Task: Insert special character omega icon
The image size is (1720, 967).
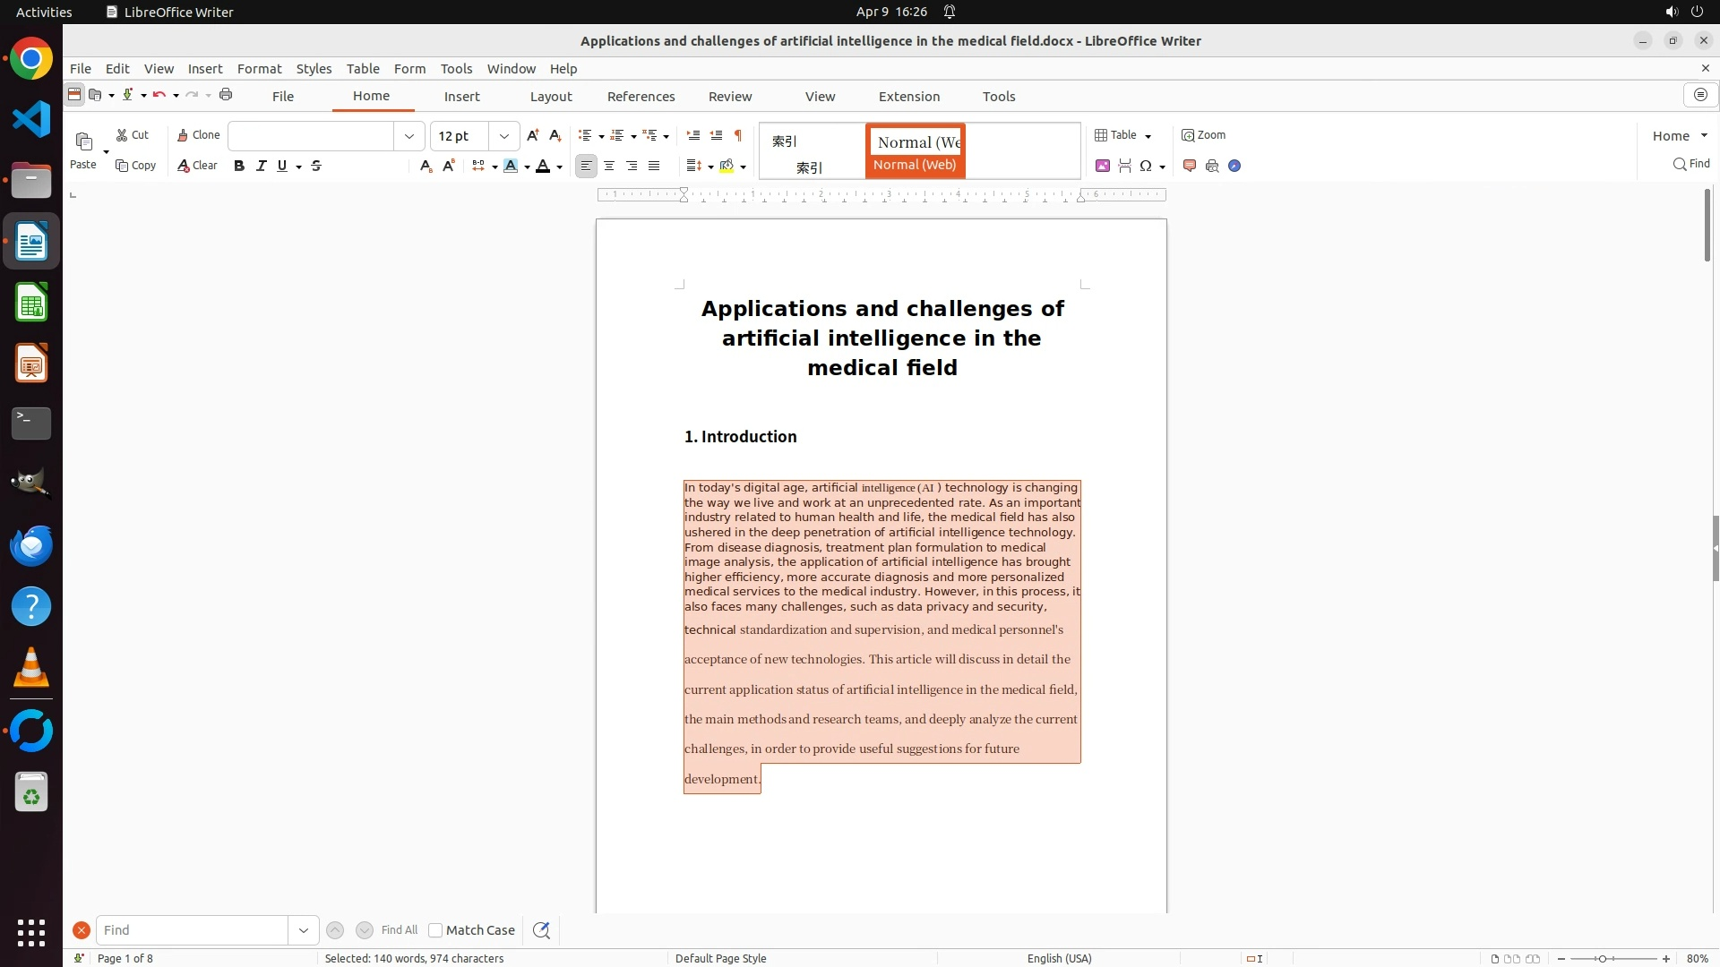Action: [x=1145, y=166]
